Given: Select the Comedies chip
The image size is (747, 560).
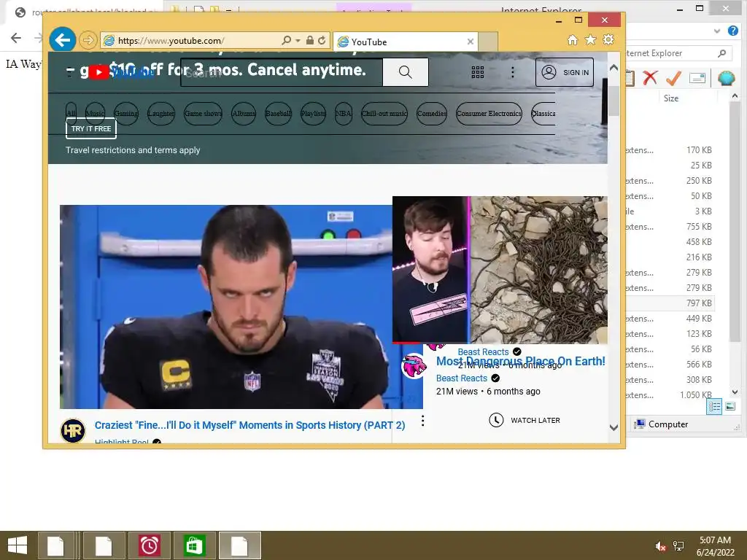Looking at the screenshot, I should (432, 113).
